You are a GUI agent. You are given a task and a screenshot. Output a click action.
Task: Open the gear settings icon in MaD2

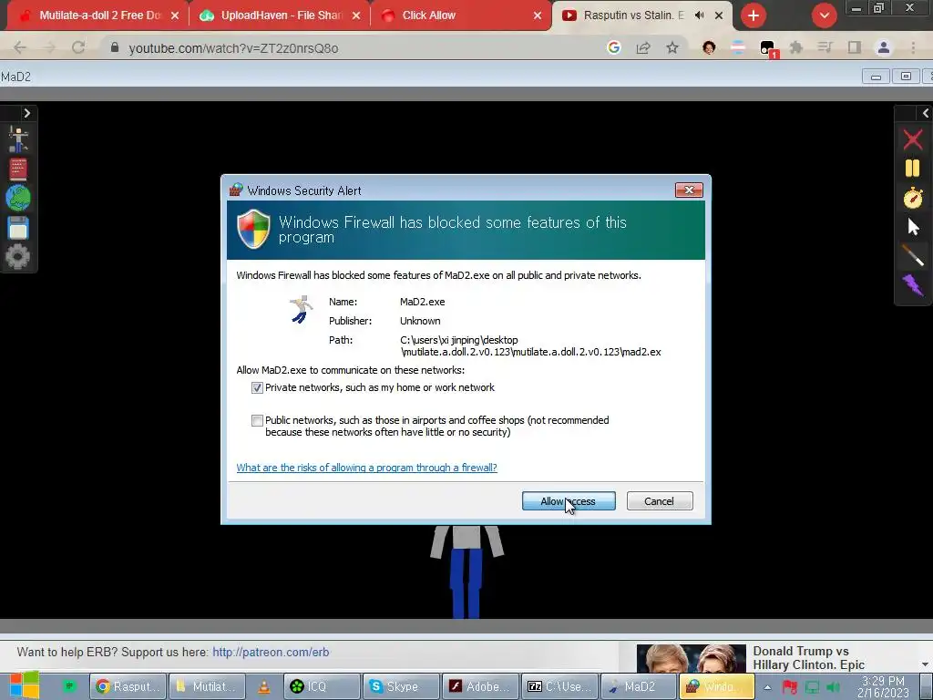(18, 256)
